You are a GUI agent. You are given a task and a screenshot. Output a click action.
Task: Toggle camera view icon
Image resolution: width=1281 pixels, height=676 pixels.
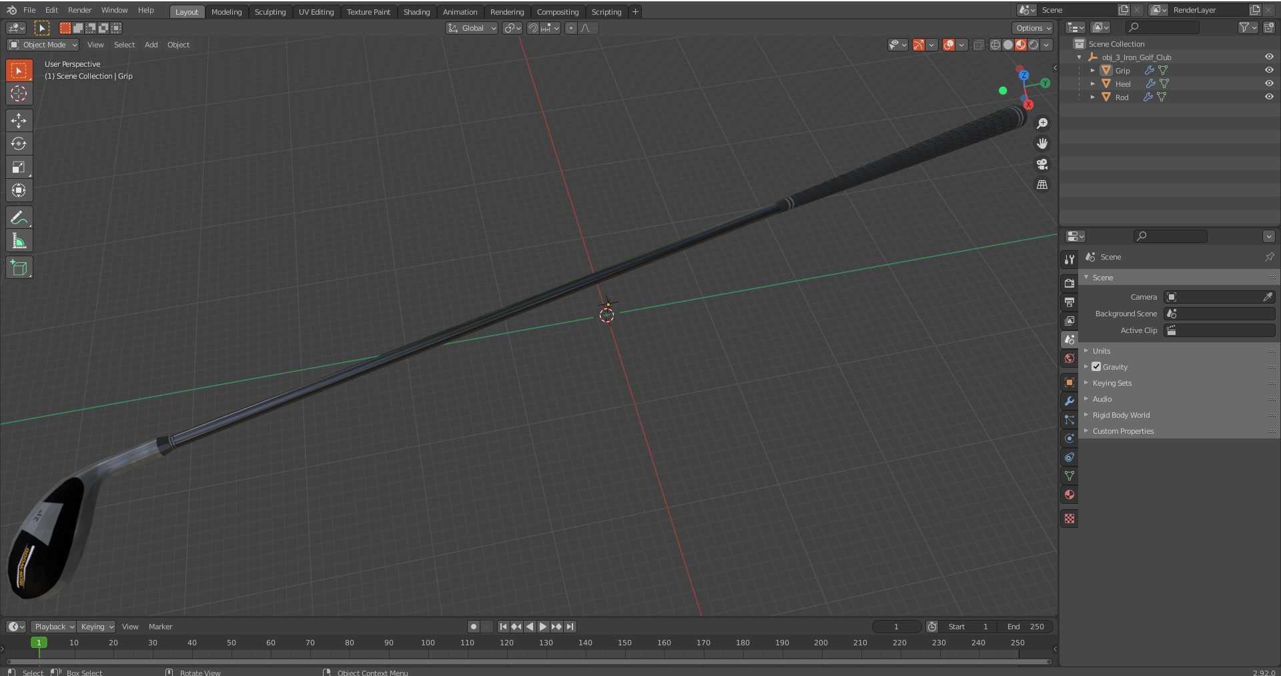1041,164
